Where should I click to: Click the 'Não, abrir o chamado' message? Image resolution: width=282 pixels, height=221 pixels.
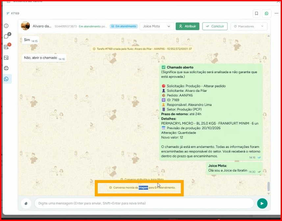(x=44, y=58)
